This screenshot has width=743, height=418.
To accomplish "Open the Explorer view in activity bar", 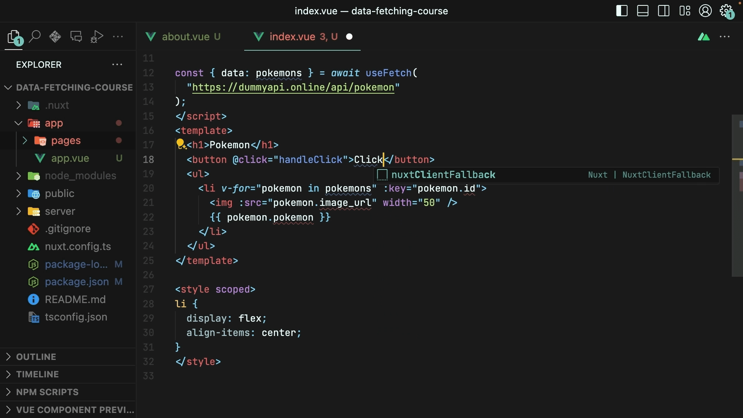I will (14, 37).
